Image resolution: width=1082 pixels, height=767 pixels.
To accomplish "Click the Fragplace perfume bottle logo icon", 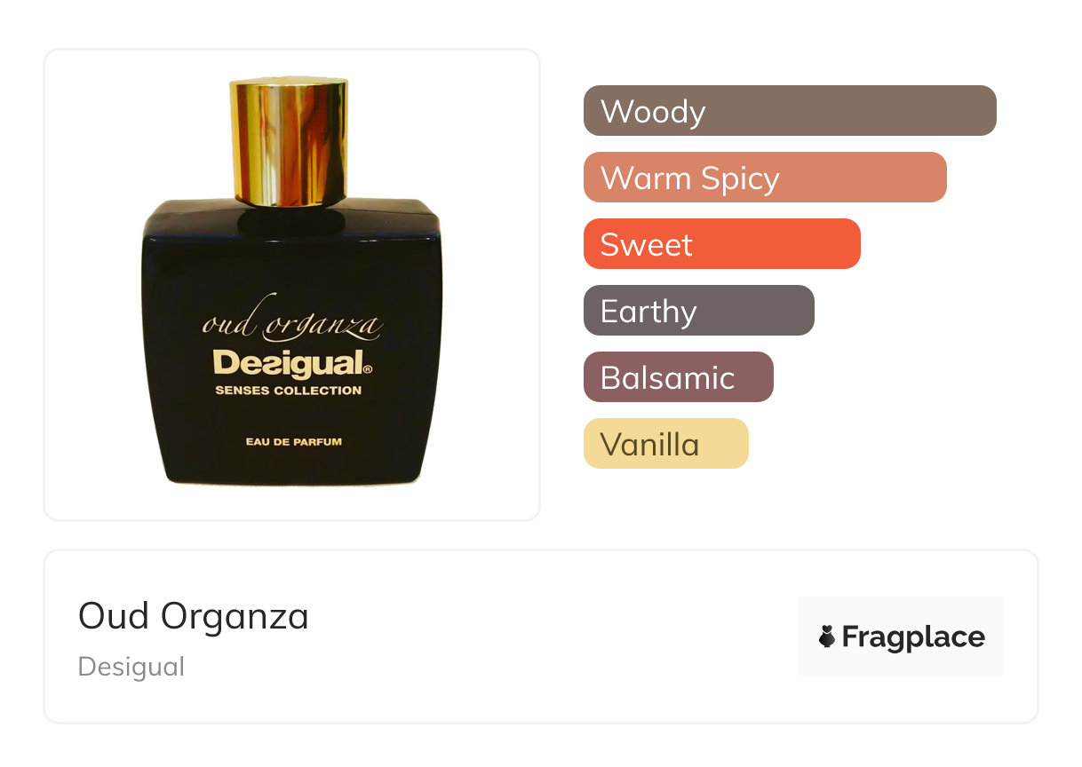I will click(827, 637).
